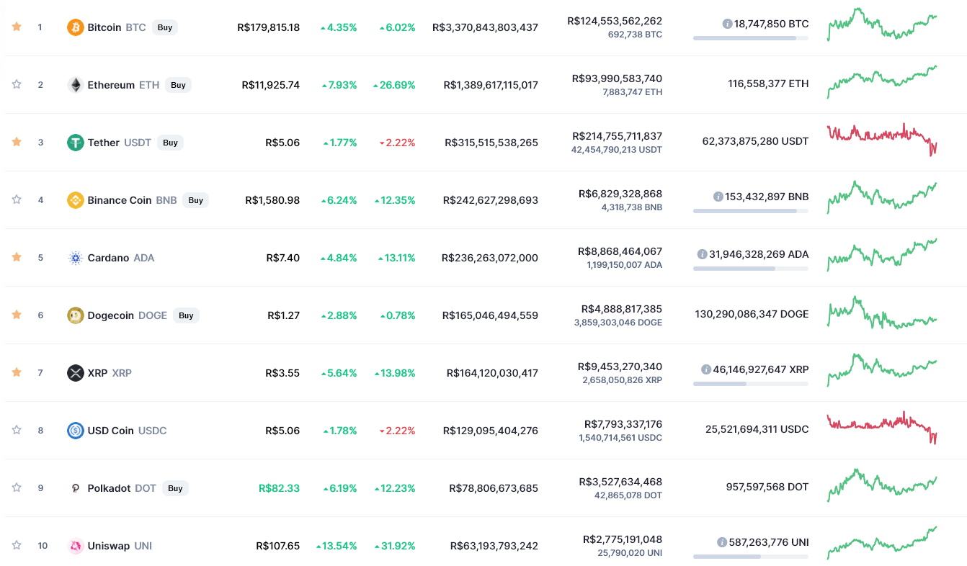Click the Ethereum logo icon
This screenshot has width=967, height=566.
75,85
